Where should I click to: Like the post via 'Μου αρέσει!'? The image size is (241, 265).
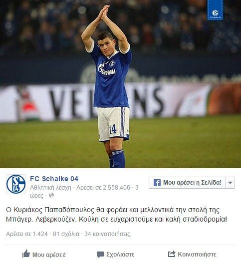[x=49, y=255]
